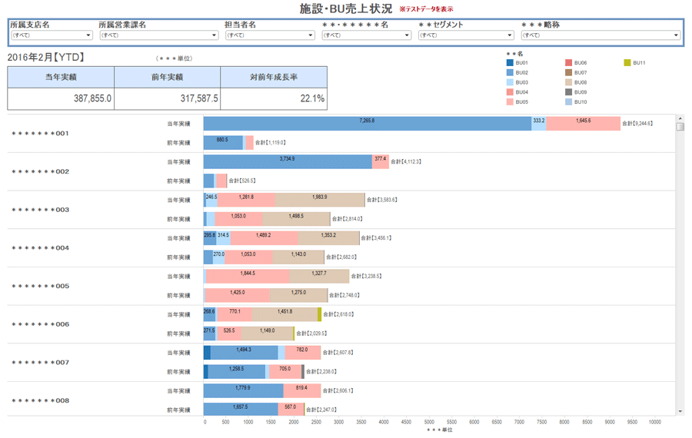This screenshot has height=438, width=692.
Task: Click the 7,265.8 bar segment in row 001
Action: pos(368,123)
